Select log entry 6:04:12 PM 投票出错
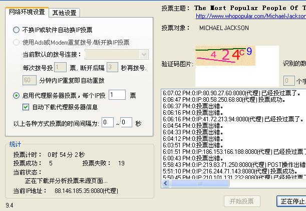The height and width of the screenshot is (211, 306). click(x=193, y=138)
